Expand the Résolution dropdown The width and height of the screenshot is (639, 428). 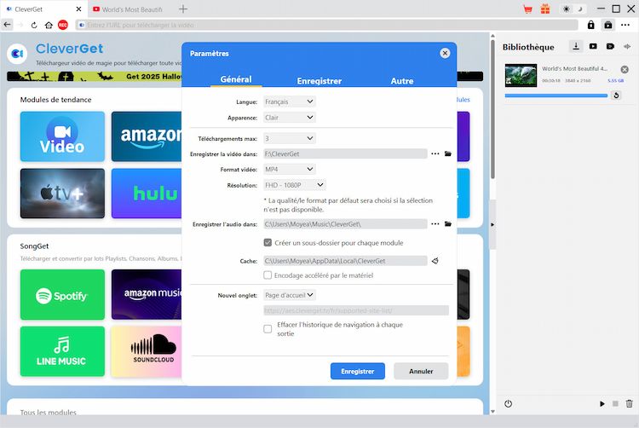coord(294,185)
